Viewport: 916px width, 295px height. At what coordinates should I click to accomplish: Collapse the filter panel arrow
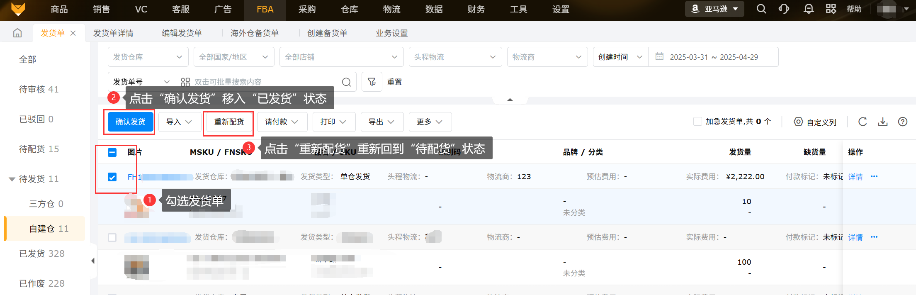click(x=510, y=100)
